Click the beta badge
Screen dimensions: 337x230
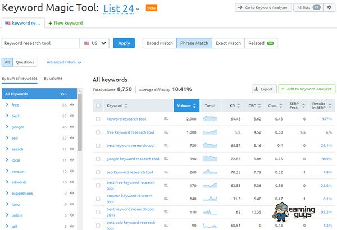click(x=152, y=8)
